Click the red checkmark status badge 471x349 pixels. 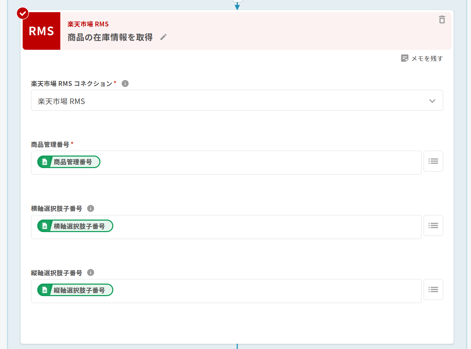pyautogui.click(x=23, y=14)
